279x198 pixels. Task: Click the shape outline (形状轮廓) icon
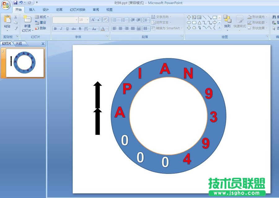point(249,22)
